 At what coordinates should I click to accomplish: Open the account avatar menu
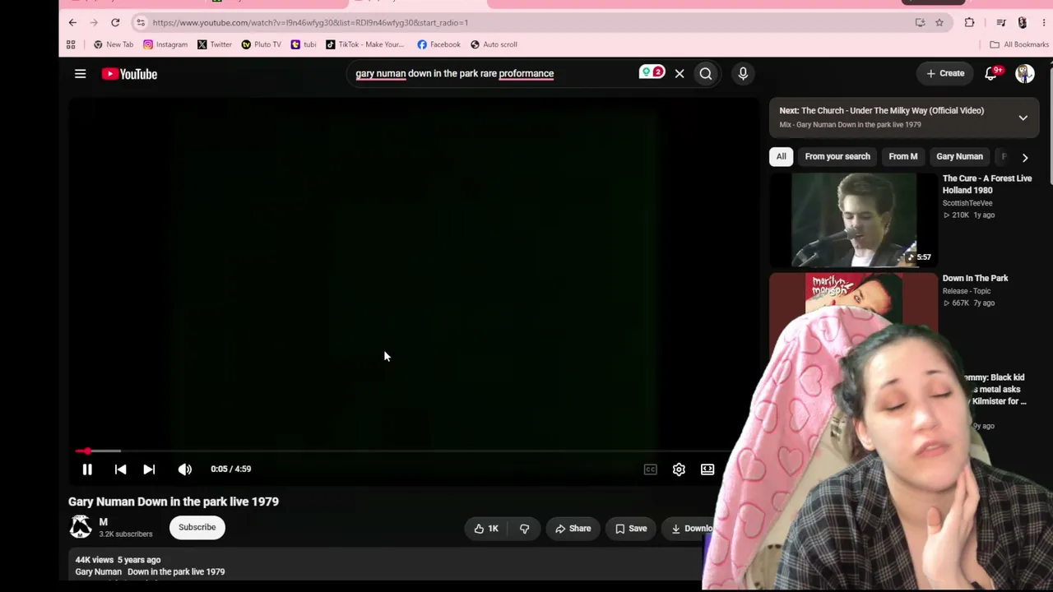point(1024,73)
